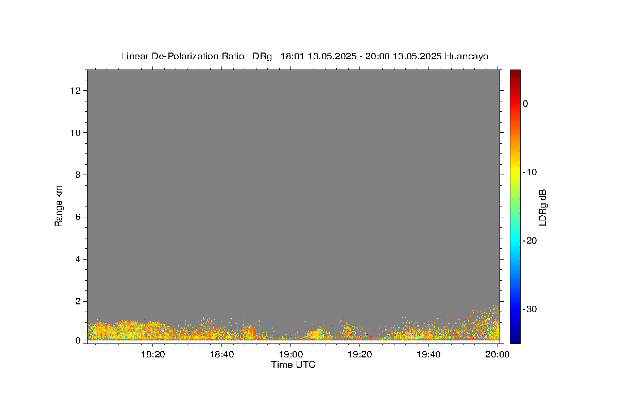Click the 'LDRg dB' colorbar label
This screenshot has width=618, height=412.
pyautogui.click(x=542, y=207)
